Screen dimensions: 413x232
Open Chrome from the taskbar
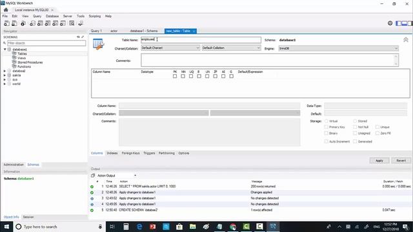(x=233, y=226)
